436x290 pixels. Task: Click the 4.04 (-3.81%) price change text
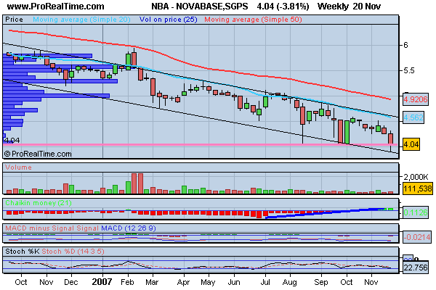pyautogui.click(x=283, y=7)
